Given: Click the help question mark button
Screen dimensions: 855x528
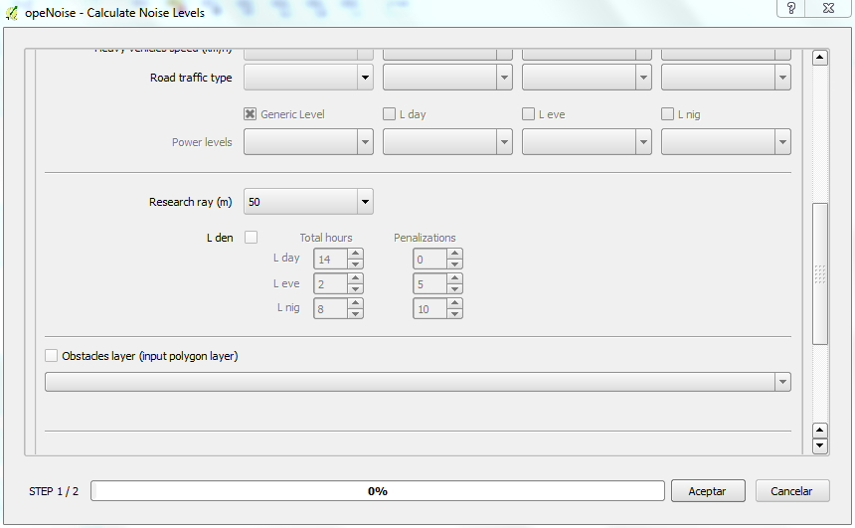Looking at the screenshot, I should 791,9.
